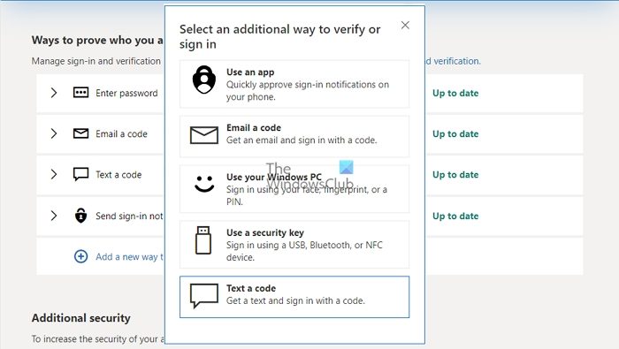
Task: Choose Use a security key option
Action: (x=294, y=245)
